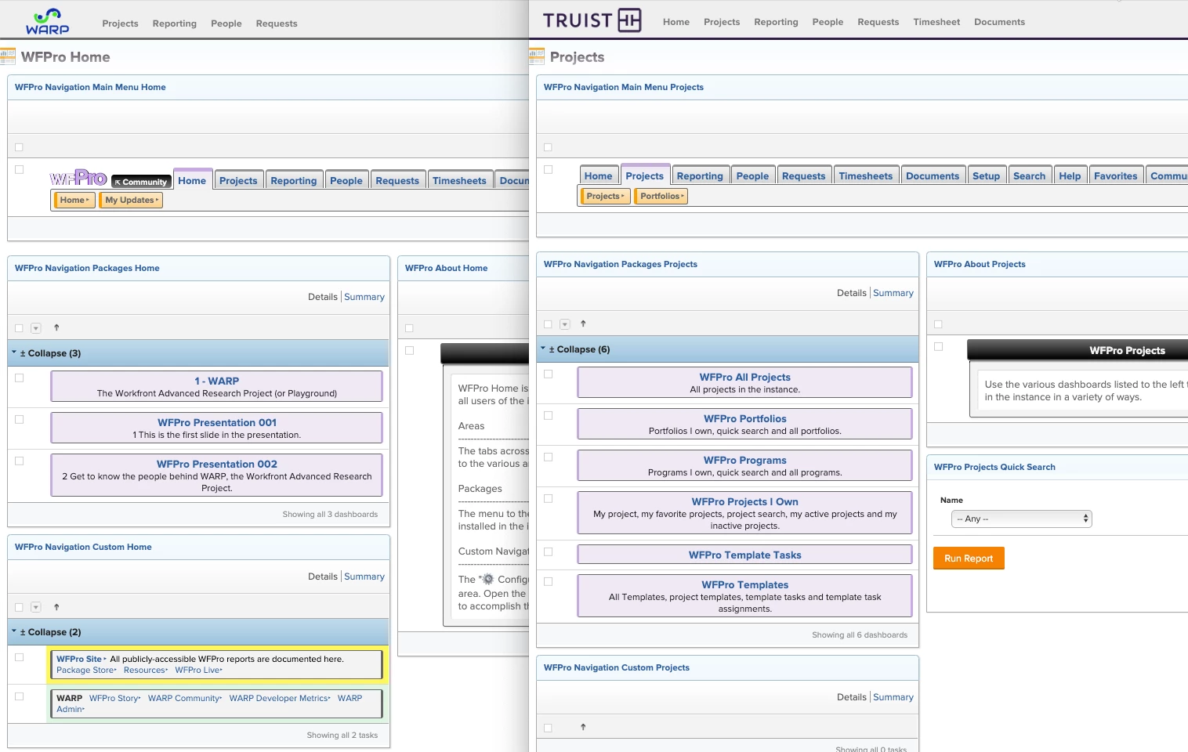Open the 1 - WARP dashboard link

tap(217, 381)
